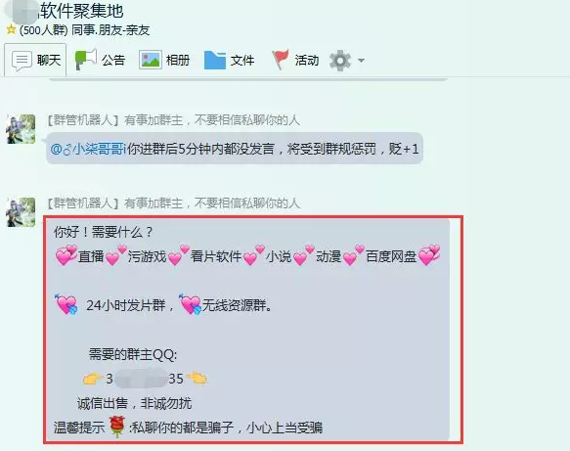Open the 相册 album tab
The width and height of the screenshot is (570, 451).
[164, 60]
